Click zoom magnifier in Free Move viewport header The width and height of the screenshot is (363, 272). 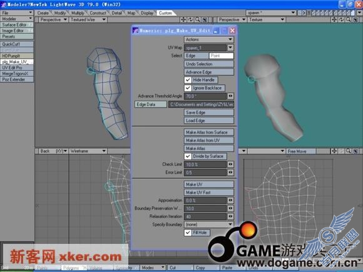pyautogui.click(x=349, y=151)
